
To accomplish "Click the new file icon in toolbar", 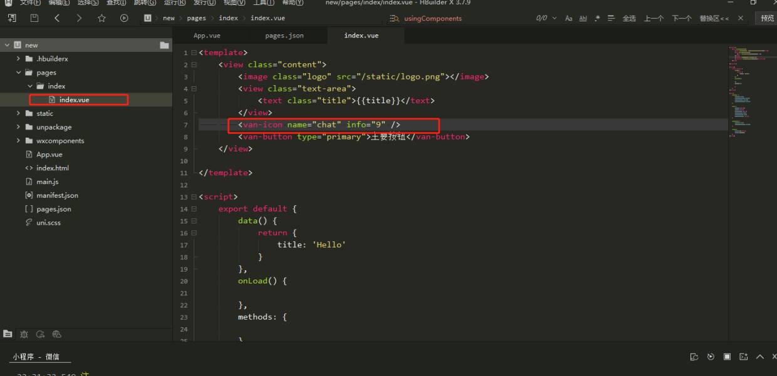I will click(x=12, y=18).
